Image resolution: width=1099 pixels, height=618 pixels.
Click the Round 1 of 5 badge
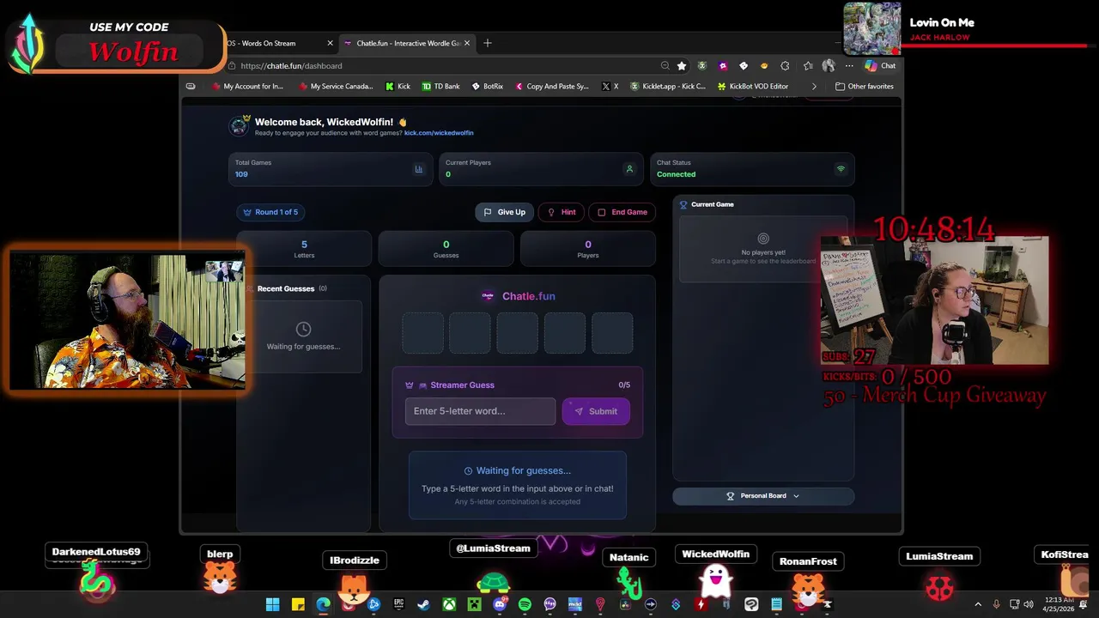tap(270, 212)
